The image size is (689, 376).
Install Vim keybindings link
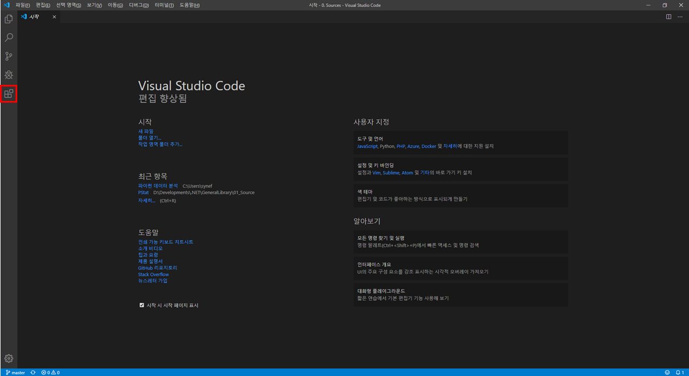[x=377, y=172]
